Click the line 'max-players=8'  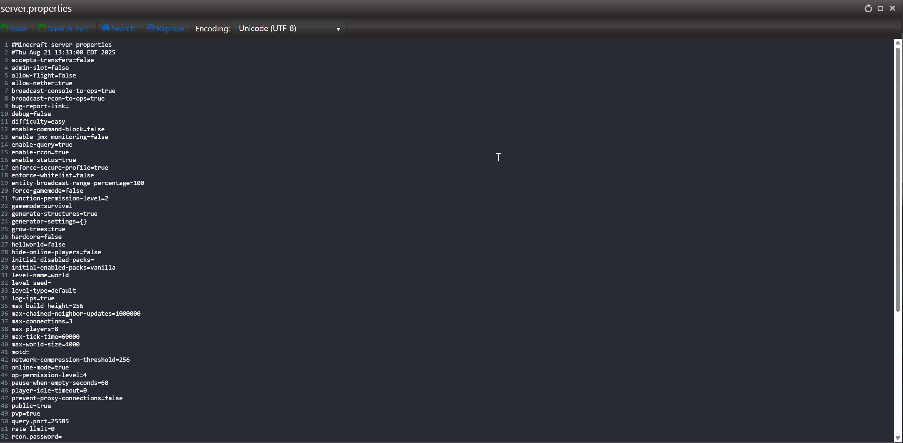pos(35,329)
